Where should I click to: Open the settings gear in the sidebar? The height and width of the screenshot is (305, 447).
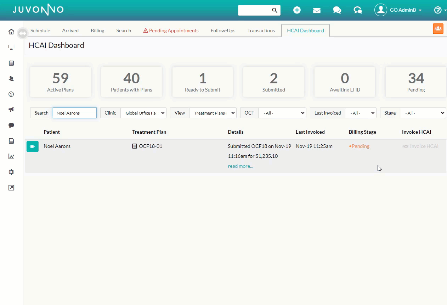[11, 172]
